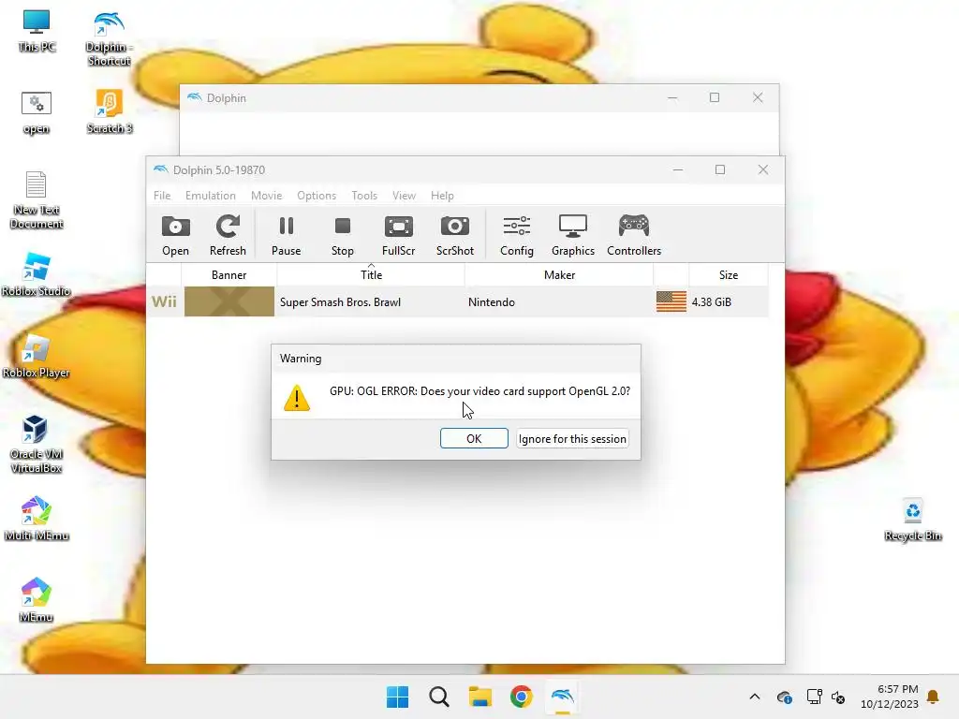Select the open desktop icon
959x719 pixels.
tap(37, 112)
